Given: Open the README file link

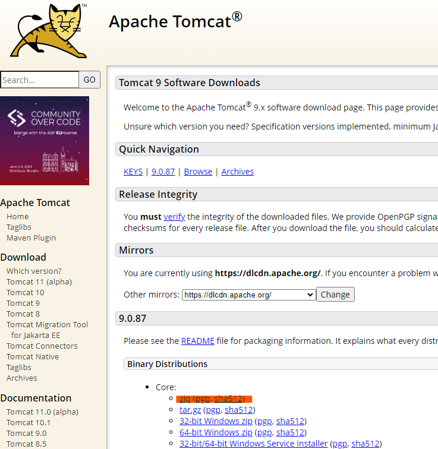Looking at the screenshot, I should tap(198, 341).
